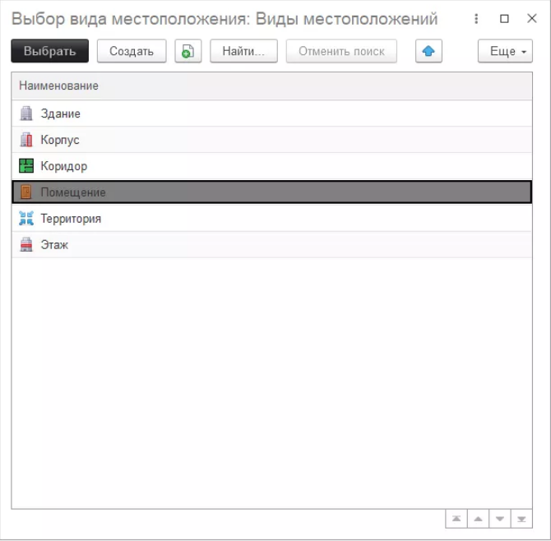Click the Корпус red building icon

(x=26, y=140)
